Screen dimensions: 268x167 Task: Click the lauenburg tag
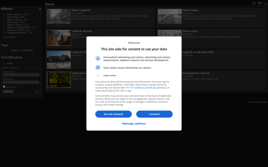(26, 50)
